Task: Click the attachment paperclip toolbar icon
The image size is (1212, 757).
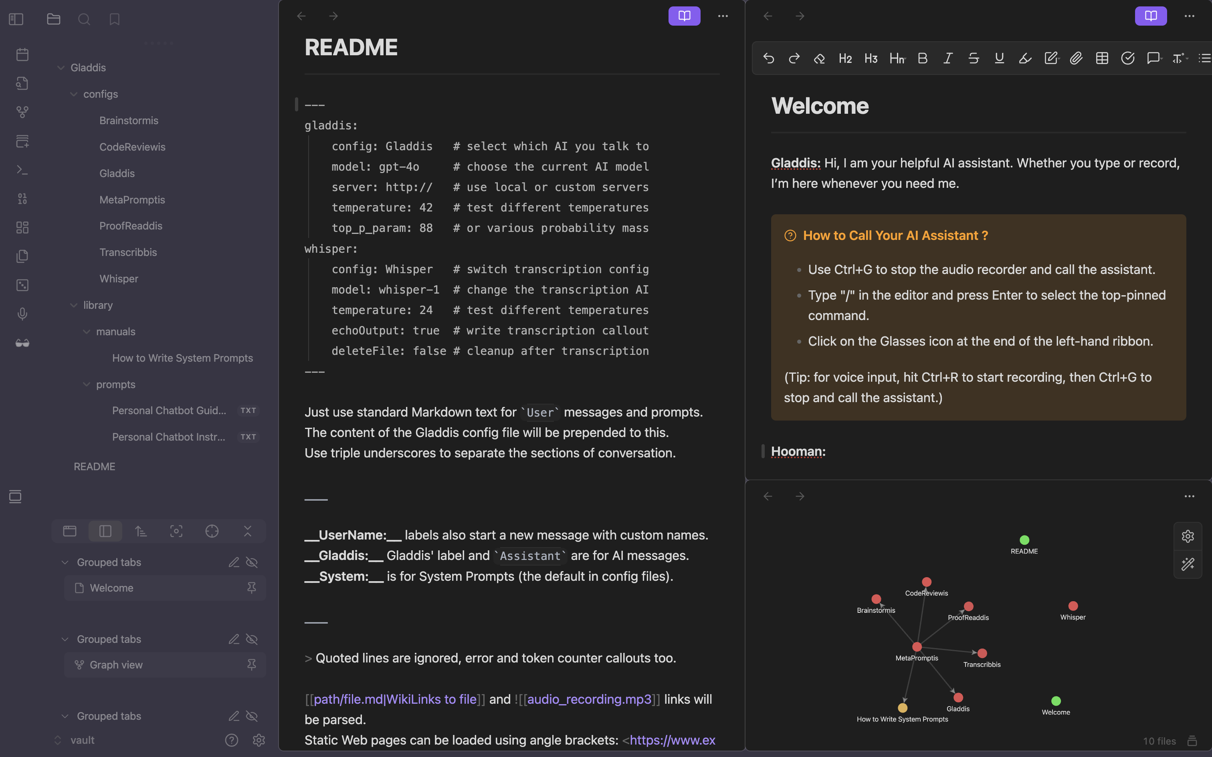Action: pos(1076,58)
